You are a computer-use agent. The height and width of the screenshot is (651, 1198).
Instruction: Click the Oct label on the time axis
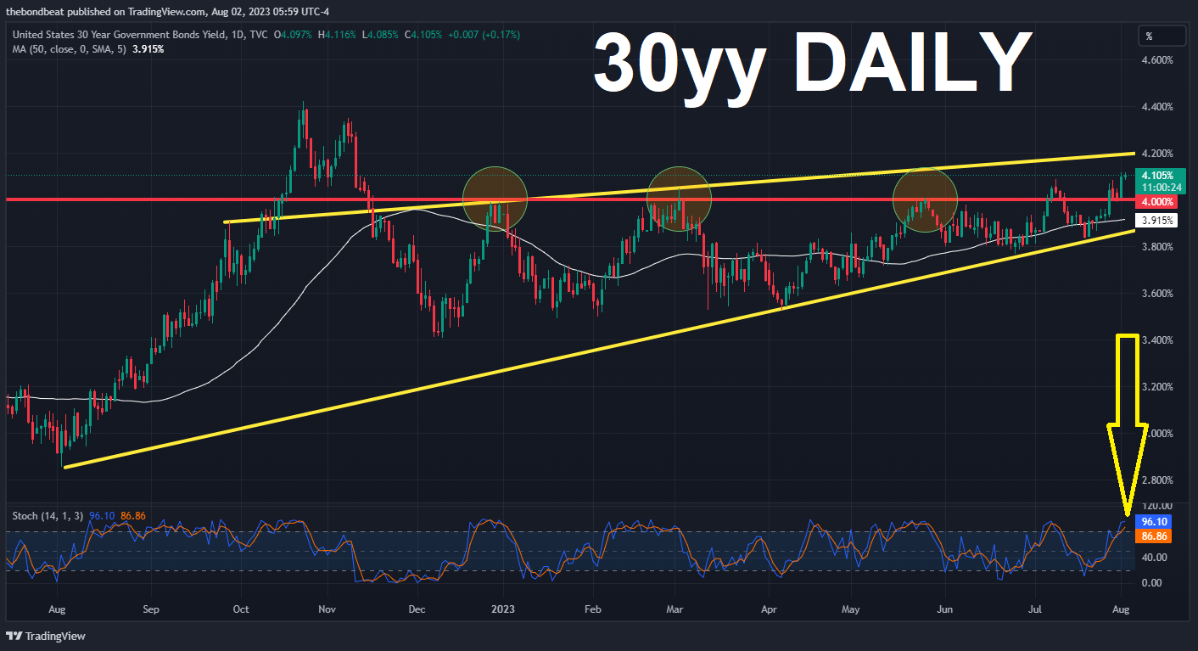pyautogui.click(x=240, y=609)
